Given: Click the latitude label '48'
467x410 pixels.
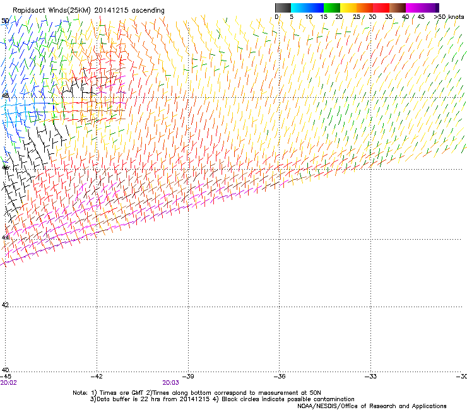Looking at the screenshot, I should [5, 96].
